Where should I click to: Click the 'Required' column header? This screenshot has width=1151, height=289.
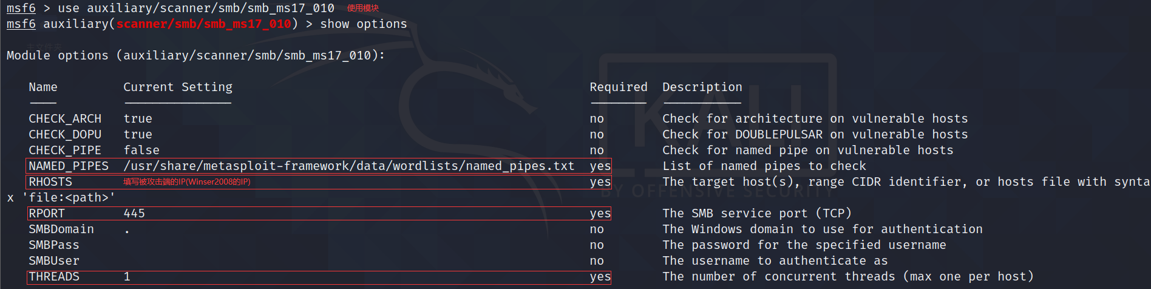(618, 87)
